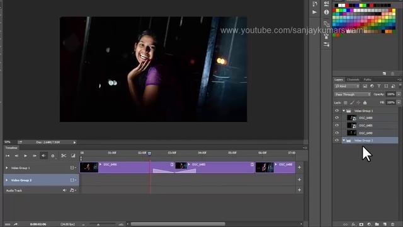
Task: Filter layers by smart objects icon
Action: [x=393, y=86]
